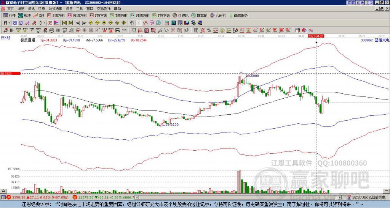
Task: Open the 板块 sector view
Action: coord(24,15)
